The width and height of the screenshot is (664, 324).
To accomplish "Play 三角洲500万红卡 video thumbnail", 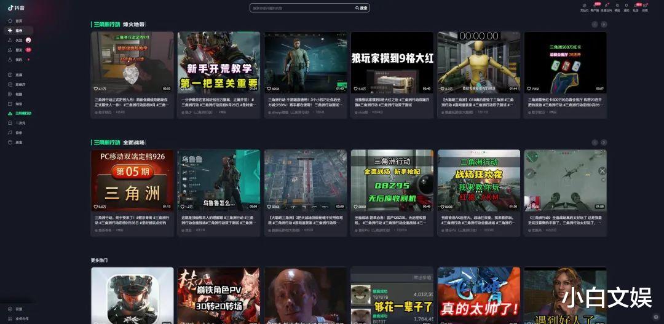I will point(566,62).
